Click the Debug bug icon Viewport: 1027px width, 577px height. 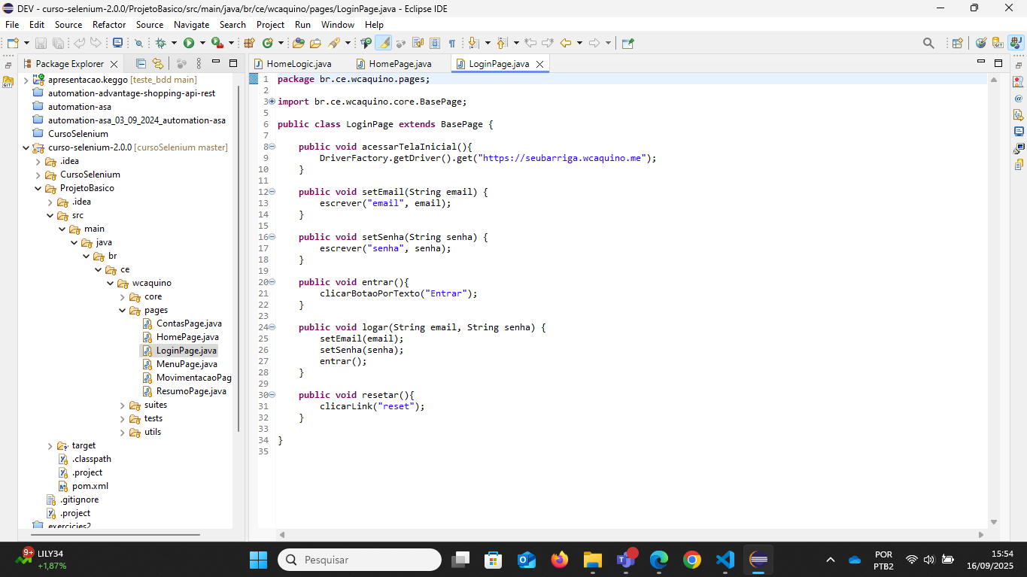[x=160, y=43]
